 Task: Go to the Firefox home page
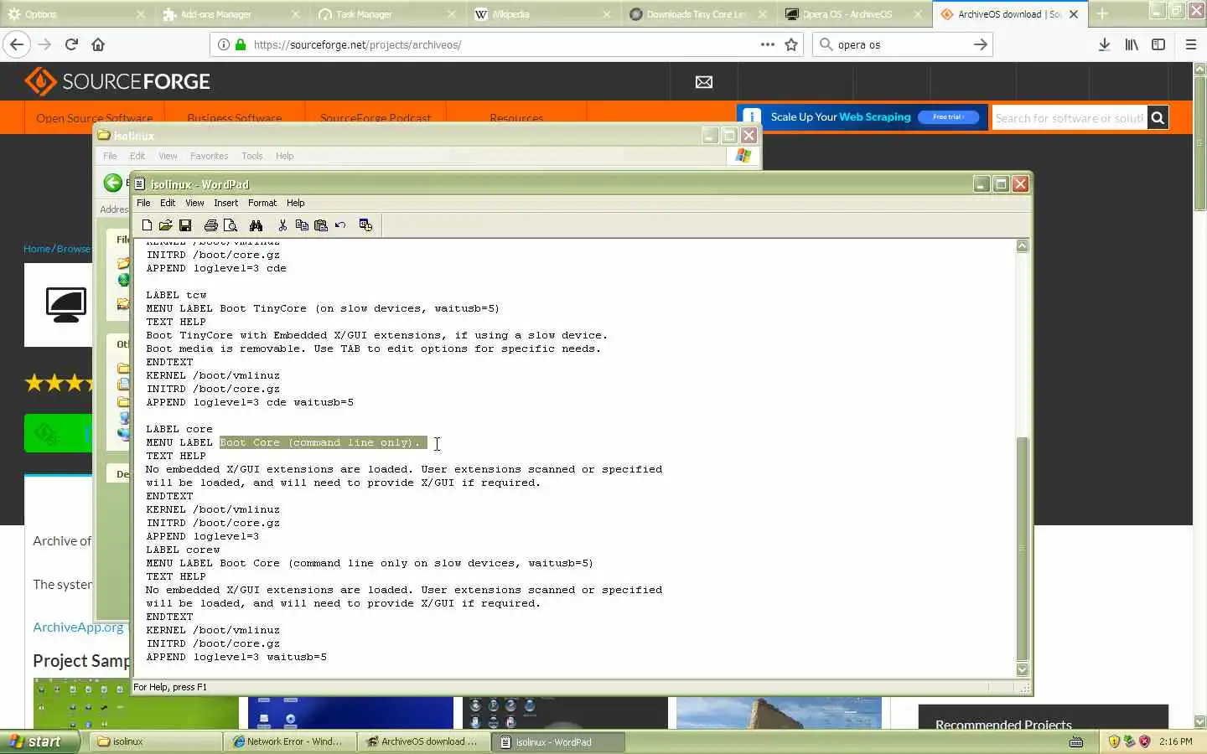[x=98, y=44]
